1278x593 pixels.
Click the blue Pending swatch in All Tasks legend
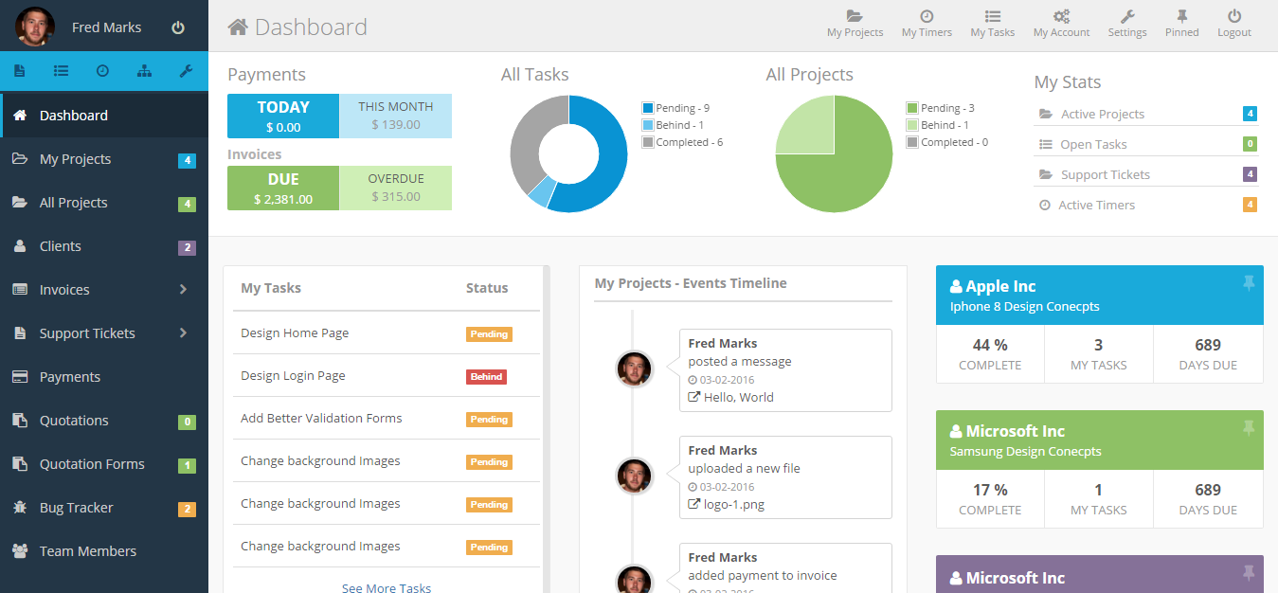click(648, 108)
